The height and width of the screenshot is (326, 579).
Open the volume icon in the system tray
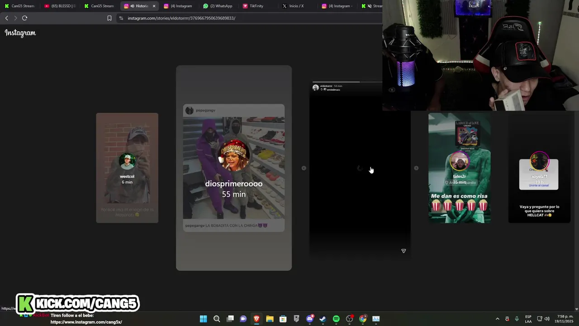pyautogui.click(x=547, y=319)
